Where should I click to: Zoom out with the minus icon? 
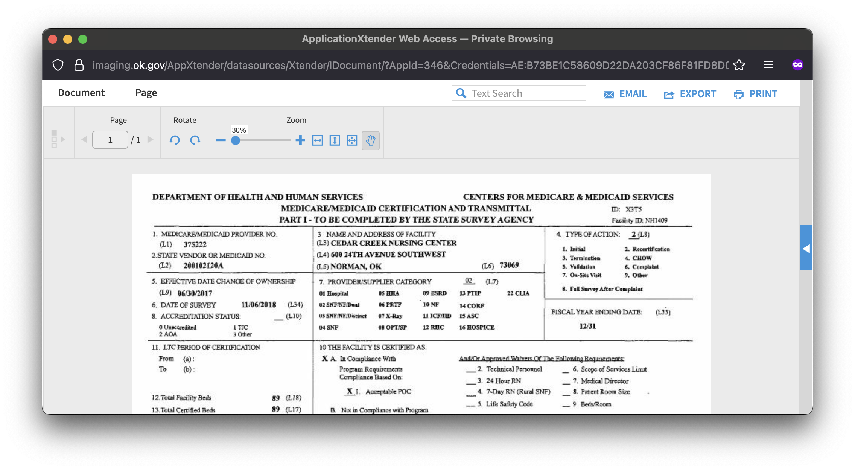[221, 140]
